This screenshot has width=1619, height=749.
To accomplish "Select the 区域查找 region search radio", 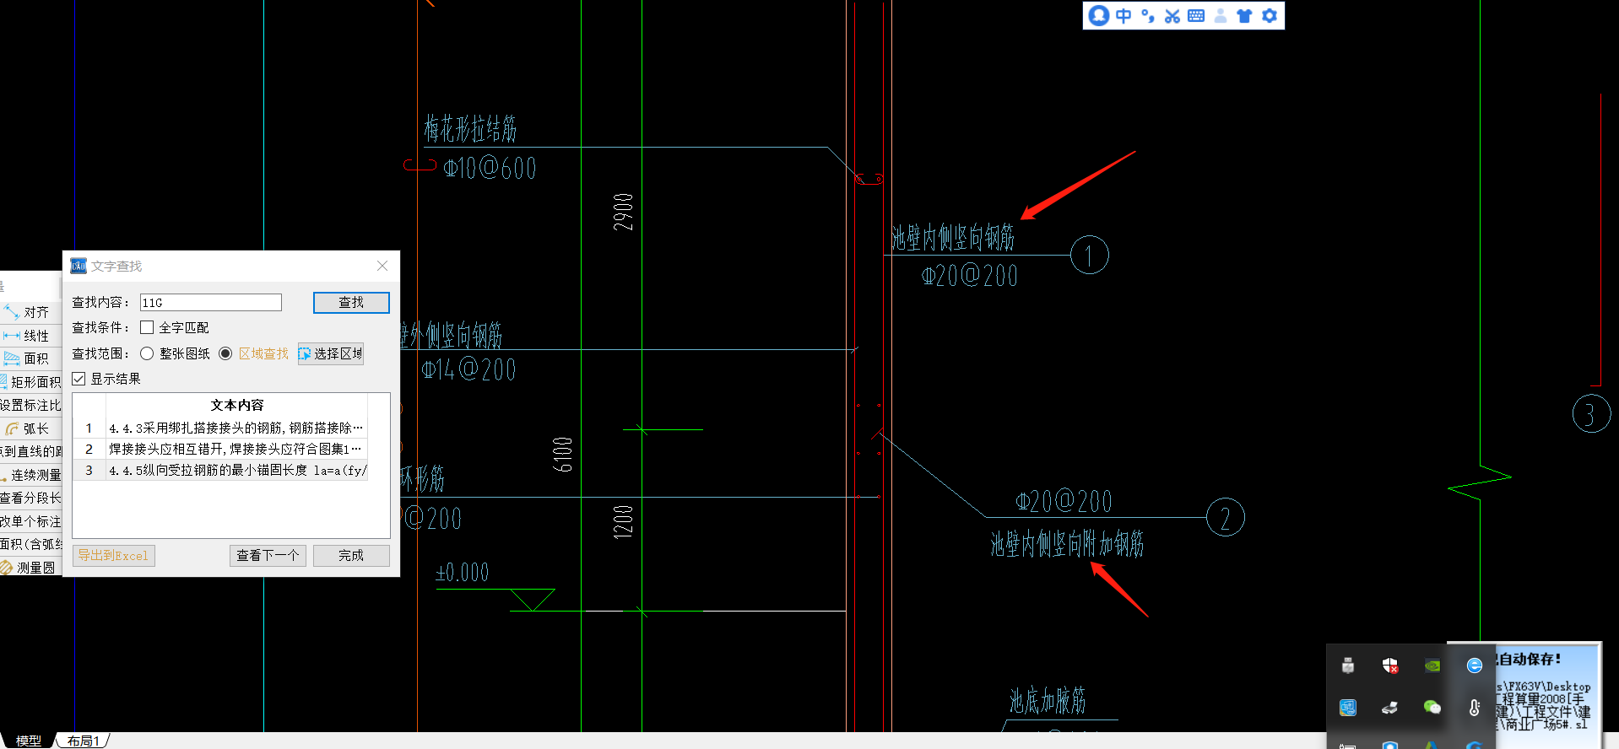I will (x=225, y=353).
